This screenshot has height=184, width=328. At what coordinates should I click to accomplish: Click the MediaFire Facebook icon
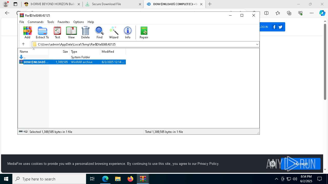pyautogui.click(x=274, y=27)
